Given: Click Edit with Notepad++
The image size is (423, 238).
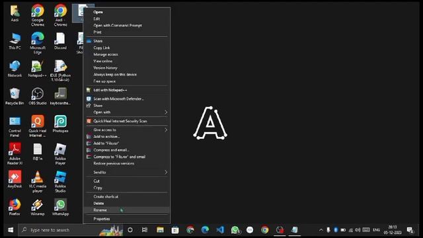Looking at the screenshot, I should (x=127, y=90).
